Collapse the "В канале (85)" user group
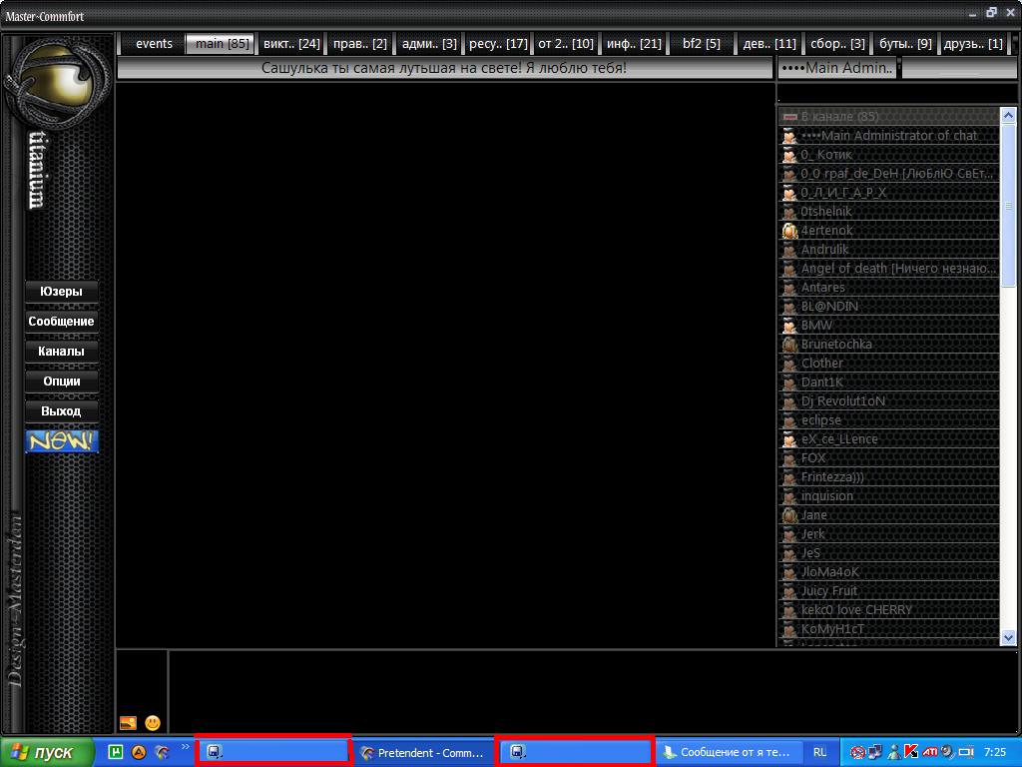 pyautogui.click(x=789, y=117)
